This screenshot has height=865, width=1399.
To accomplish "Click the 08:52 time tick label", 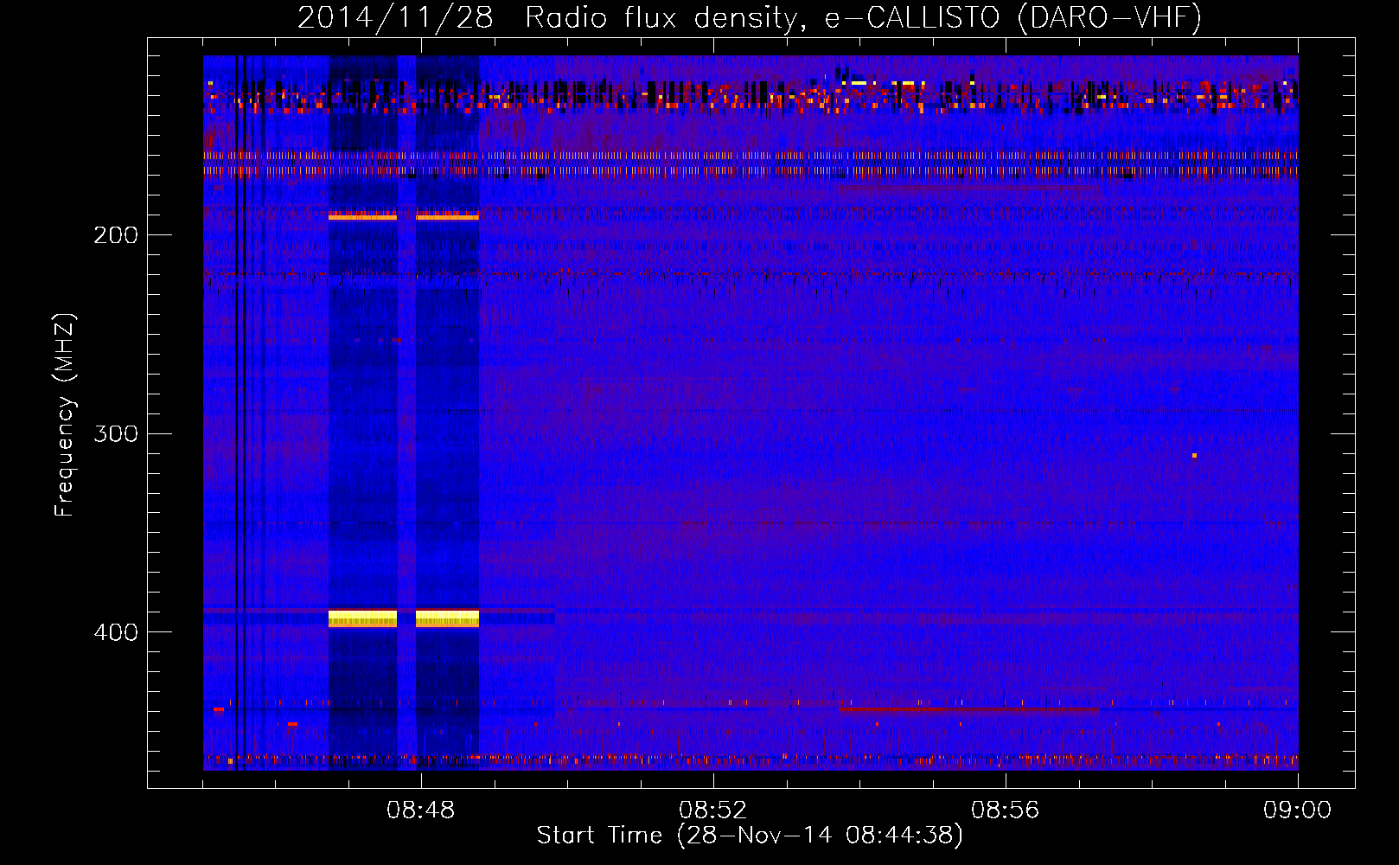I will pyautogui.click(x=713, y=811).
